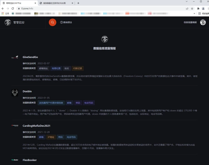Click the CardingMafia logo icon

point(15,126)
